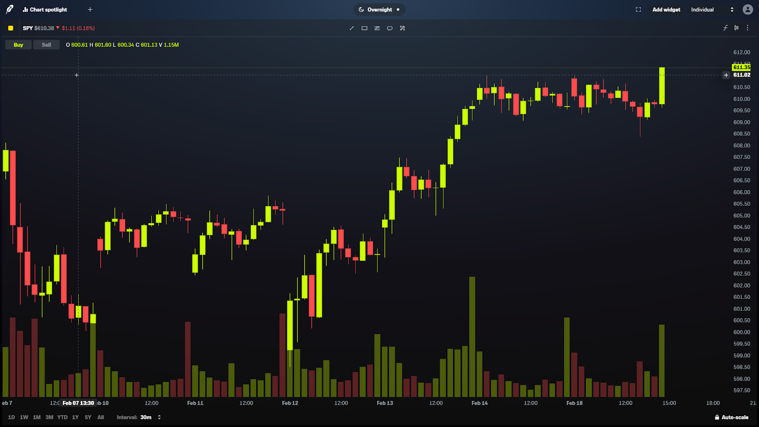The height and width of the screenshot is (427, 759).
Task: Select the Fibonacci lines drawing tool
Action: [x=377, y=28]
